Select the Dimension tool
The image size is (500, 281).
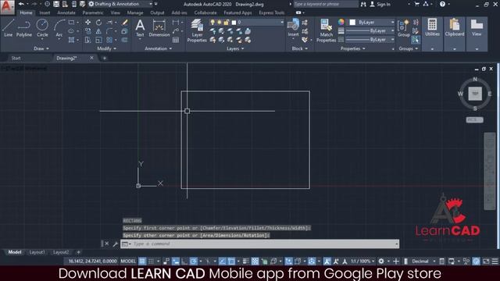pos(159,28)
